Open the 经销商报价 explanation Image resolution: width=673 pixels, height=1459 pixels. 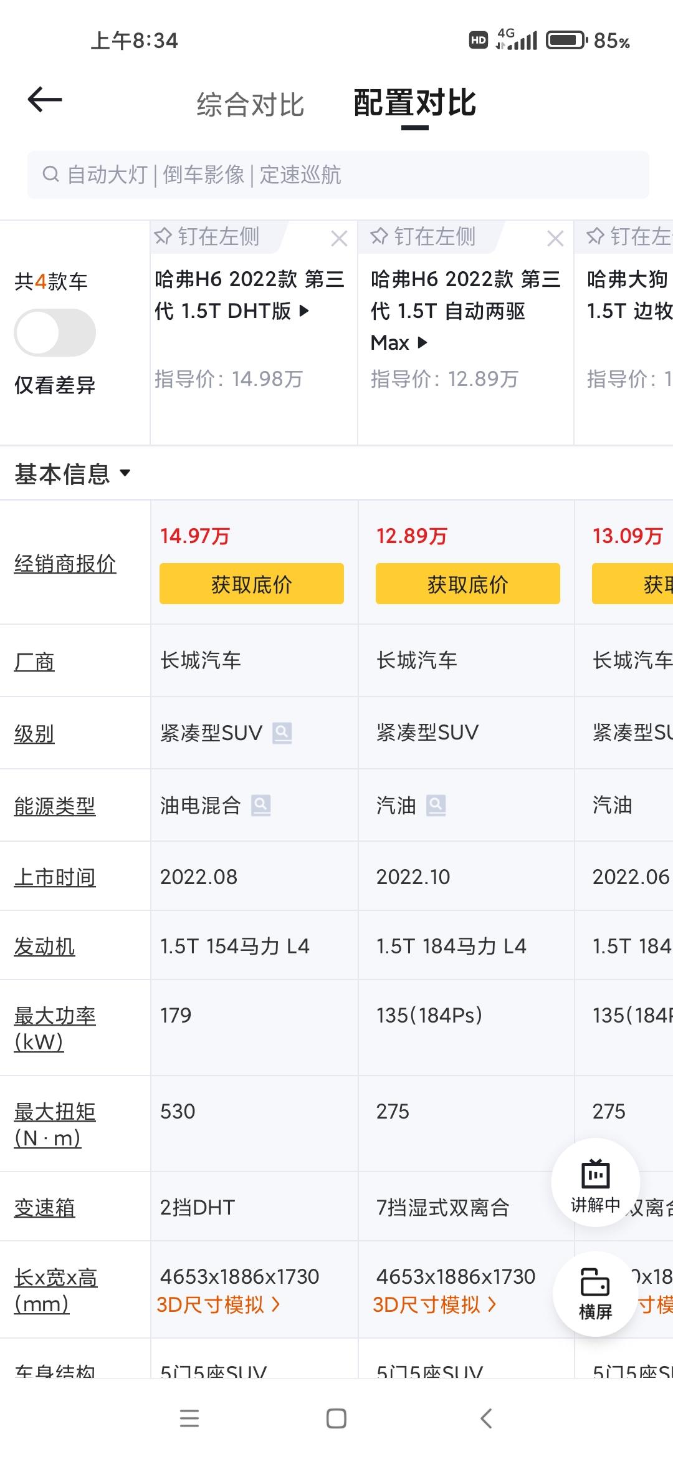coord(65,564)
